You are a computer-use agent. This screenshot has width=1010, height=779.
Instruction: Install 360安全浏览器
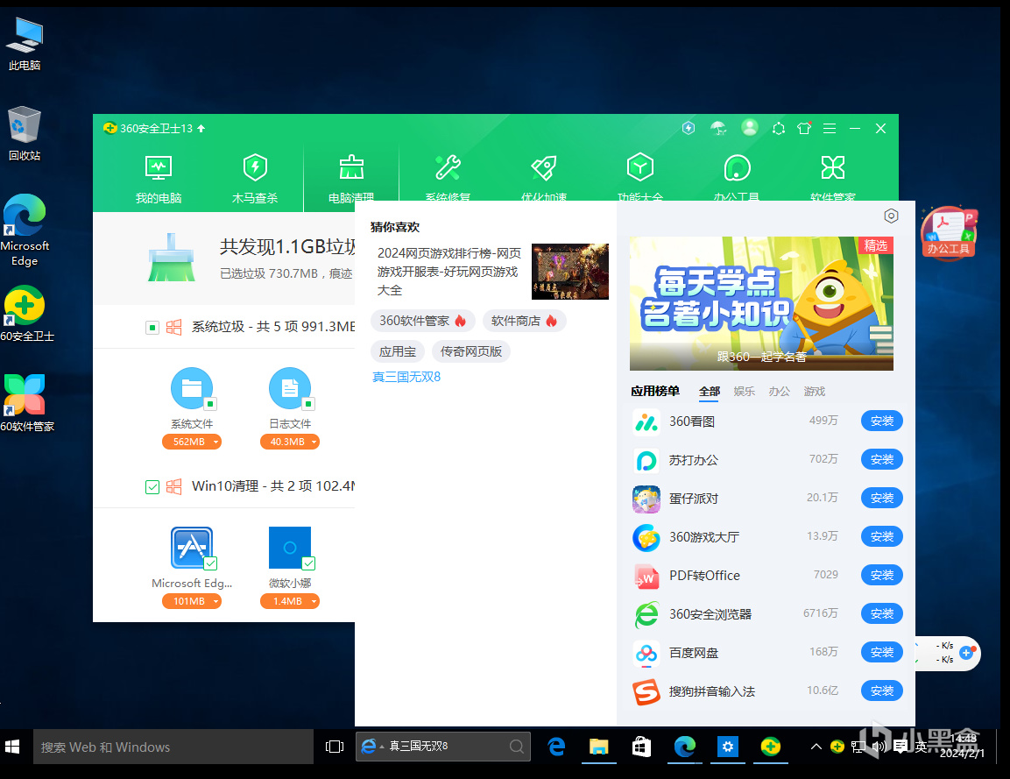pyautogui.click(x=882, y=614)
